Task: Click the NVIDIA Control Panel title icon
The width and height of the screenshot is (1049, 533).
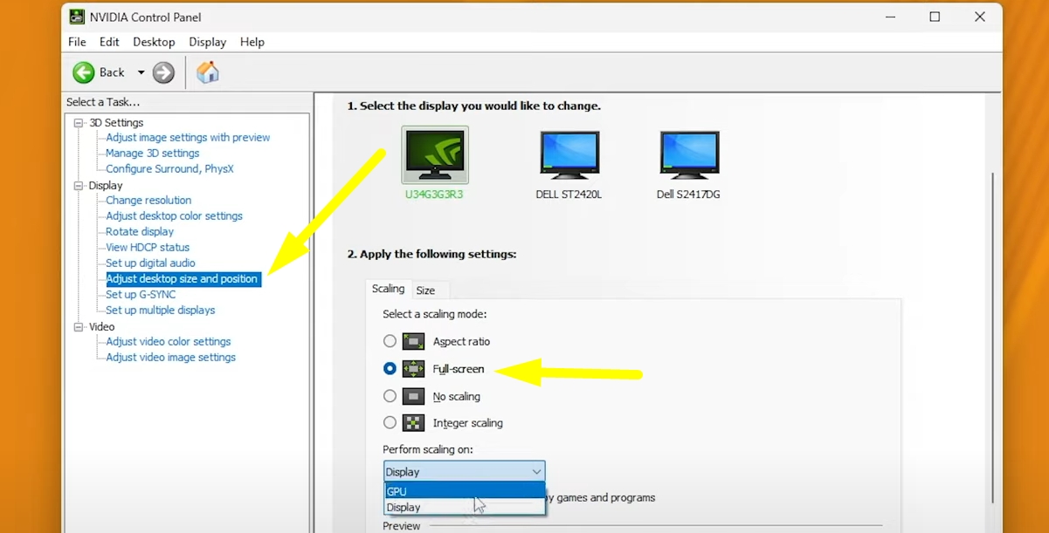Action: pyautogui.click(x=77, y=17)
